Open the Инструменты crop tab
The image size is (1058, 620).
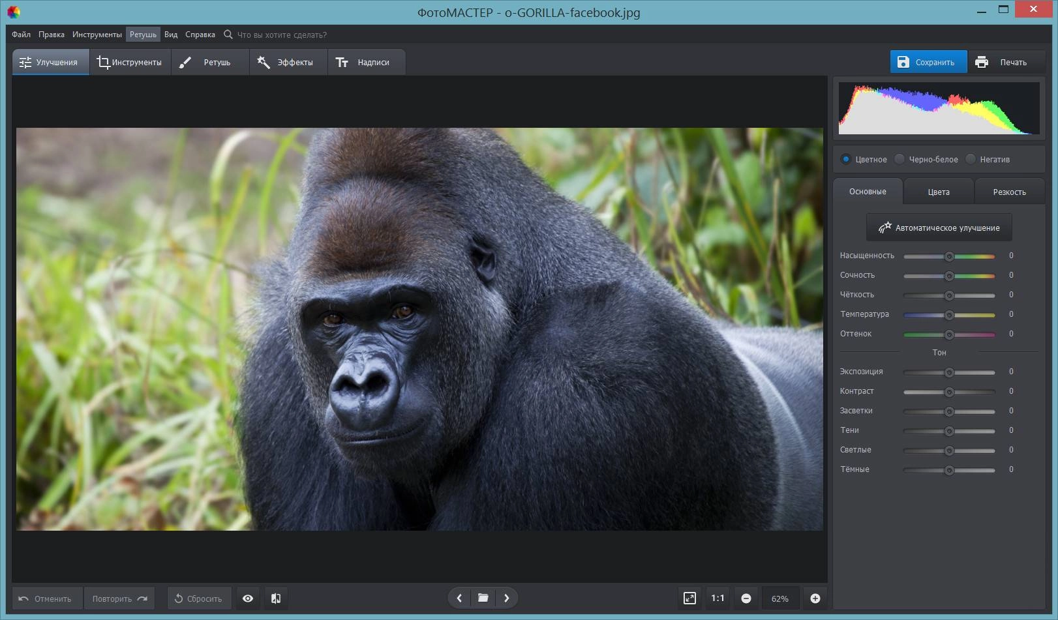(x=130, y=62)
